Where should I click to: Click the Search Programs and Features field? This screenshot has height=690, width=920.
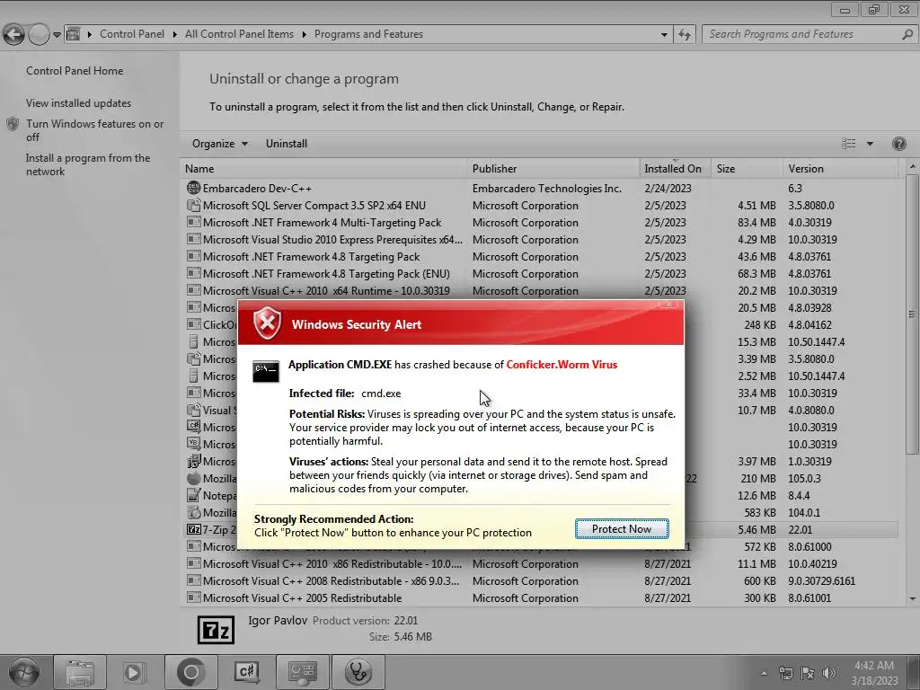(809, 34)
